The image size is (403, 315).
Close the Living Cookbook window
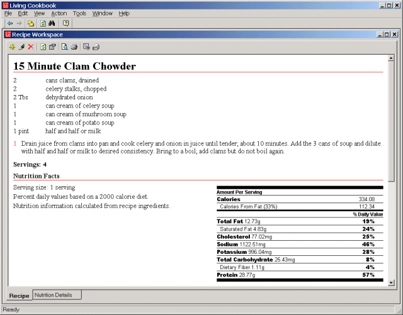tap(397, 6)
